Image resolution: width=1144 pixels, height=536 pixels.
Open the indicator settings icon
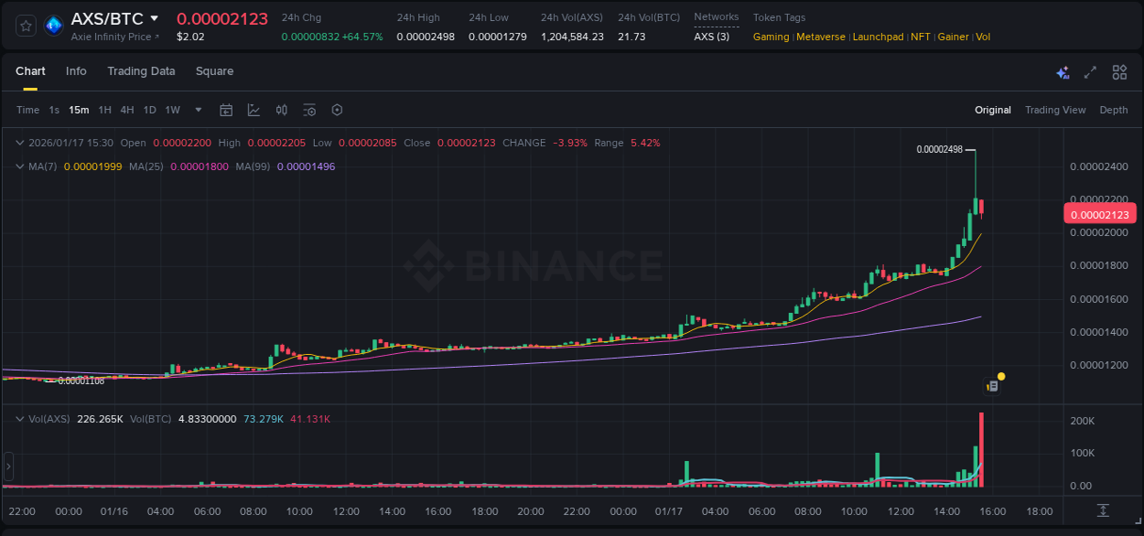pyautogui.click(x=309, y=110)
